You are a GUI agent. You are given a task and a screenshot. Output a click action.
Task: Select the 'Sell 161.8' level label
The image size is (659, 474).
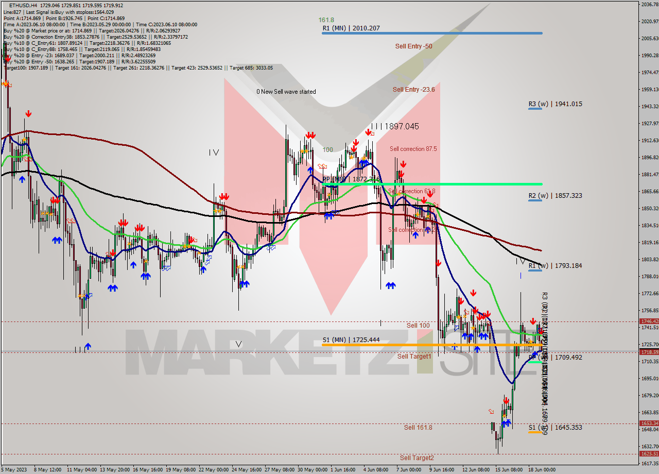click(x=418, y=428)
